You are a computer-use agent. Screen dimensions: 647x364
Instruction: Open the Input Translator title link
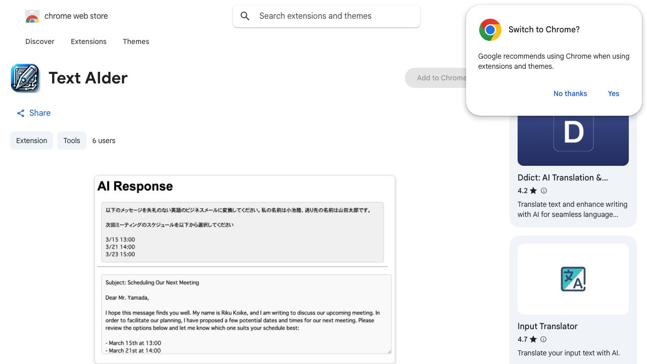pos(547,326)
